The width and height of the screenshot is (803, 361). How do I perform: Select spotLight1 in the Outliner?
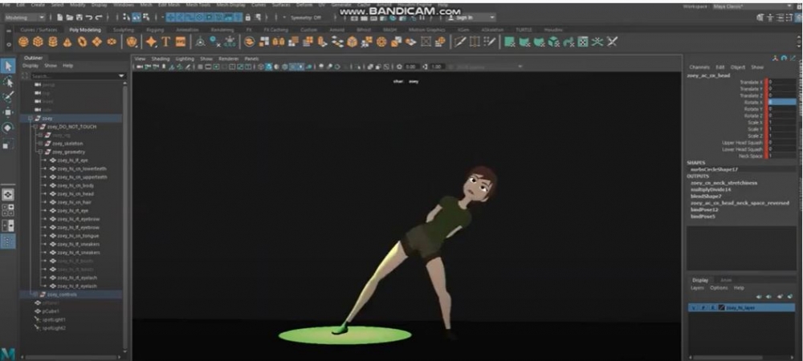[x=54, y=319]
